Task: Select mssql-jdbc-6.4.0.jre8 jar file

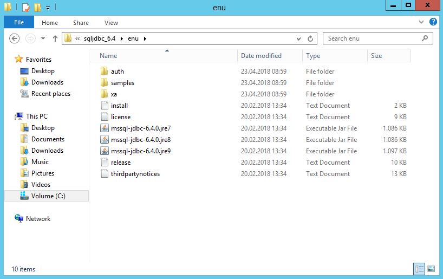Action: coord(141,140)
